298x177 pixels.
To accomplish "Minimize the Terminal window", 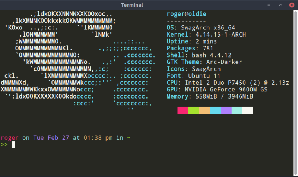I will pyautogui.click(x=269, y=5).
